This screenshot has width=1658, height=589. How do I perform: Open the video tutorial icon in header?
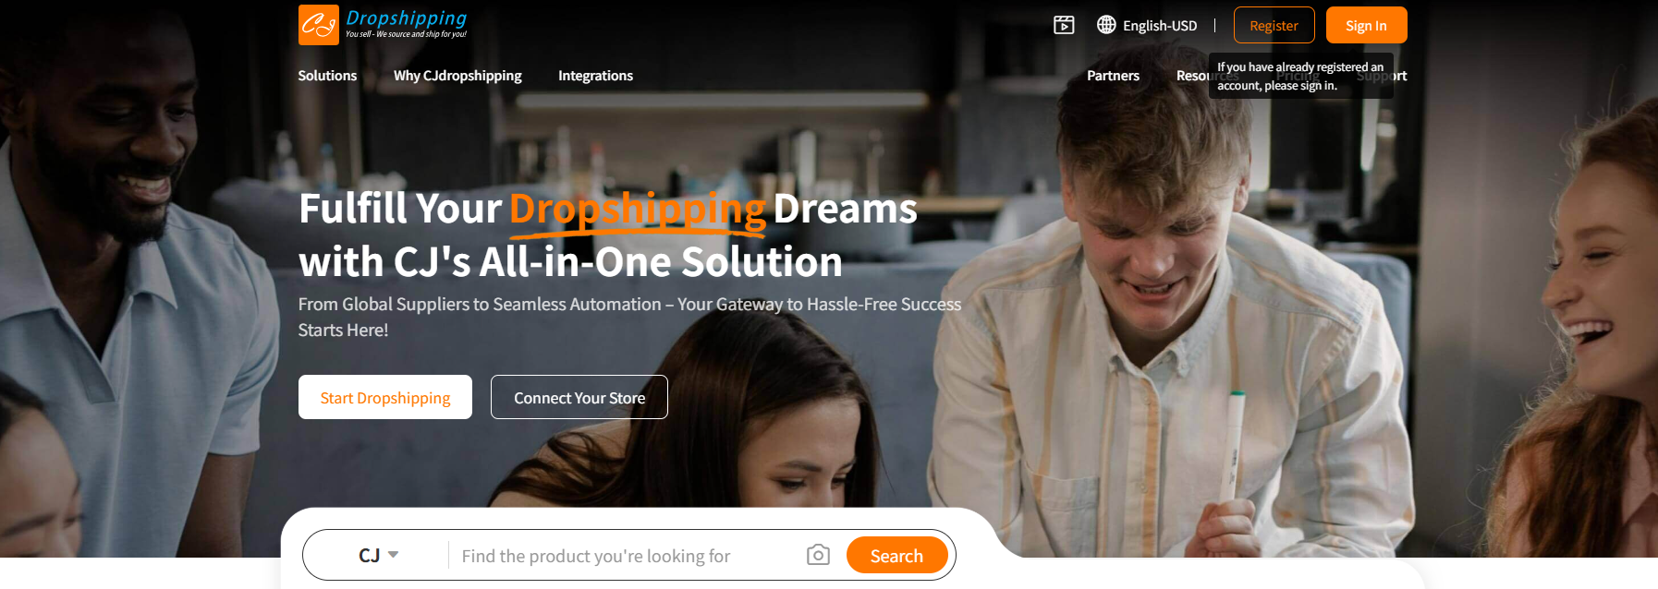pyautogui.click(x=1064, y=25)
